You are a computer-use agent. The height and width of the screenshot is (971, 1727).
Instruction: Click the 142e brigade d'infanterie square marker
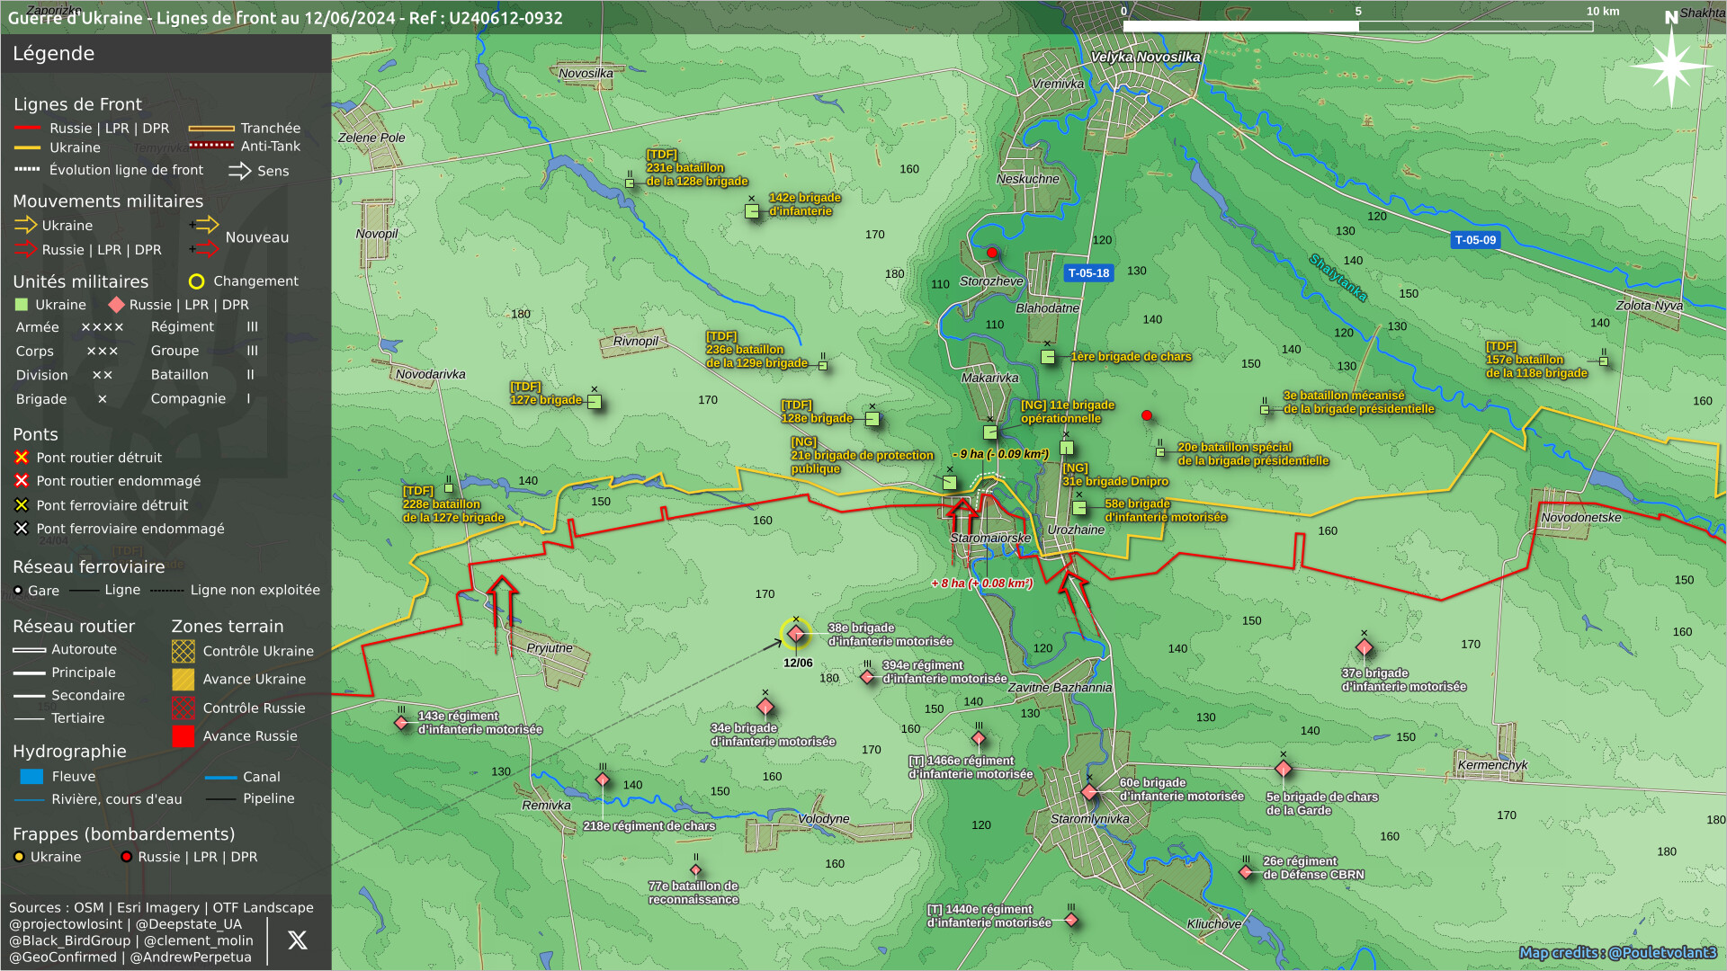click(x=752, y=211)
